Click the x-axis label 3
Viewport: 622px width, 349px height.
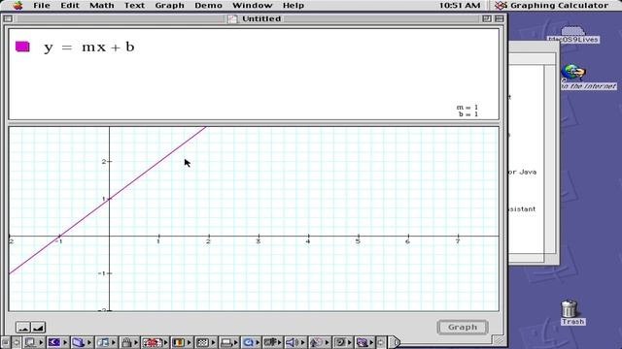pos(258,241)
